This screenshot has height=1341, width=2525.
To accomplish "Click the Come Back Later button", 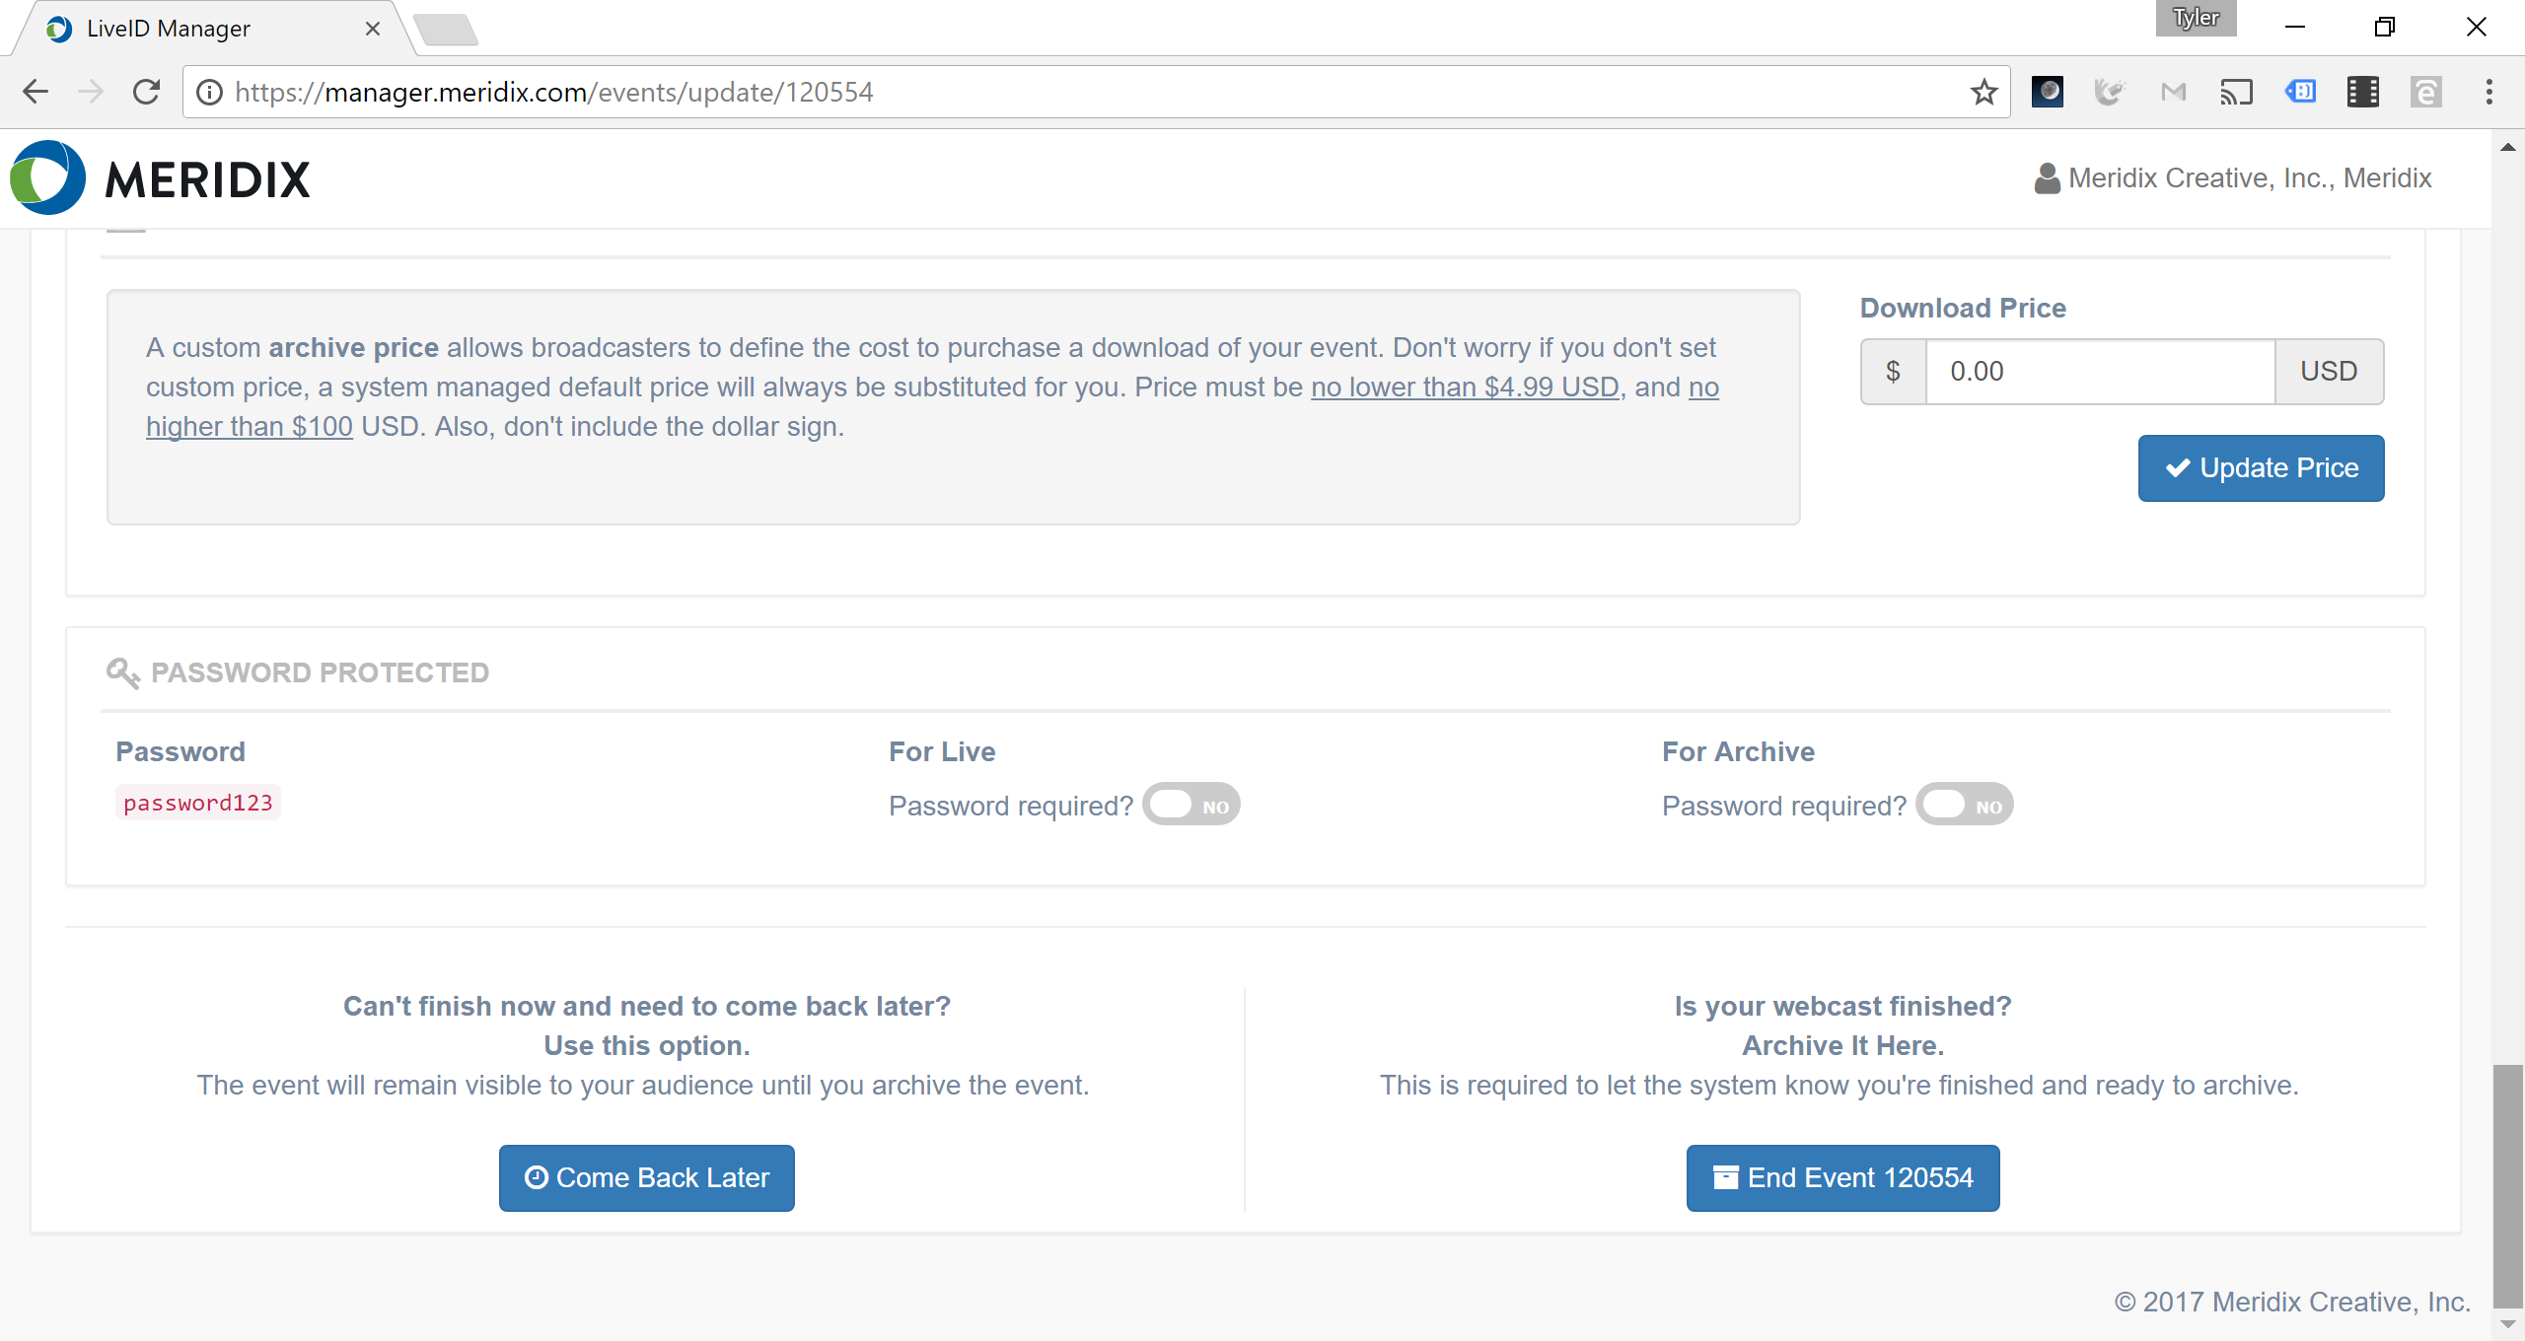I will [647, 1178].
